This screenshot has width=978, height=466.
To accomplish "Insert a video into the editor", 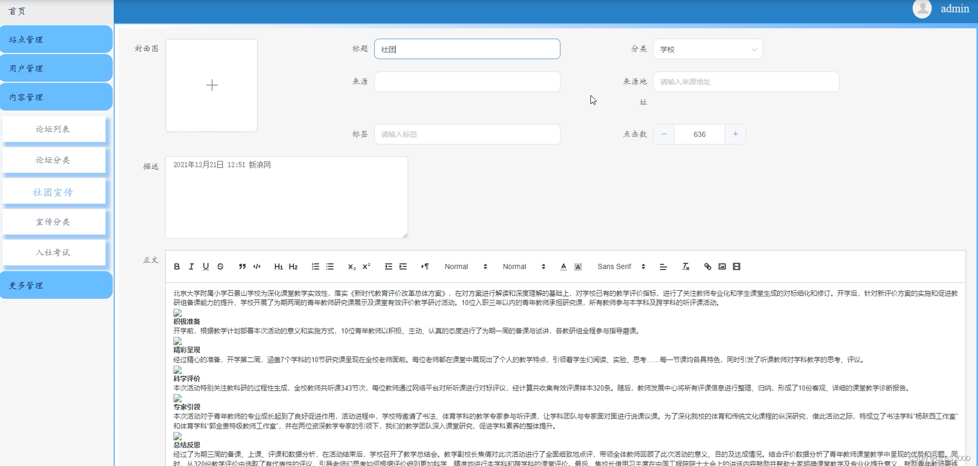I will point(736,266).
